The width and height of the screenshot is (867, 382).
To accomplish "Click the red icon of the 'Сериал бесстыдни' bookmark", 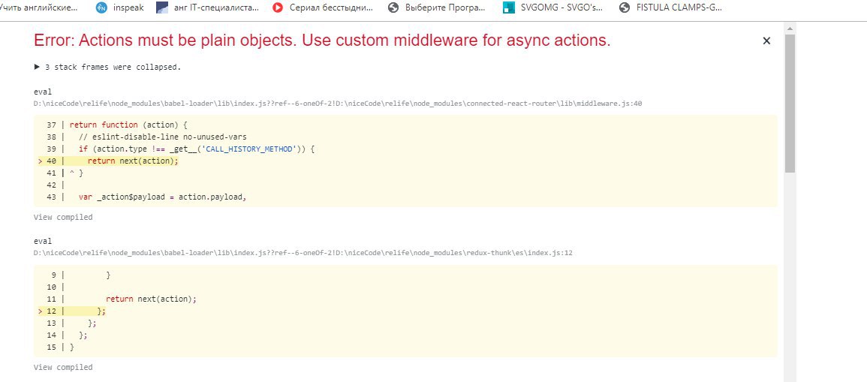I will pos(278,8).
